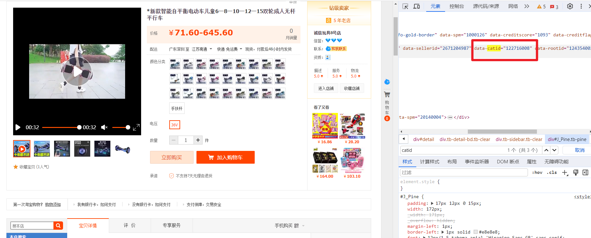The width and height of the screenshot is (591, 238).
Task: Expand the padding shorthand triangle
Action: (432, 203)
